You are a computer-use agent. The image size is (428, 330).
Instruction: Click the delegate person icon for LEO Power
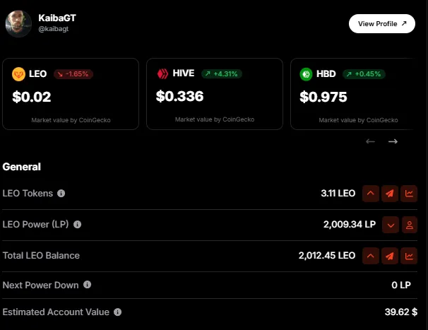coord(409,225)
